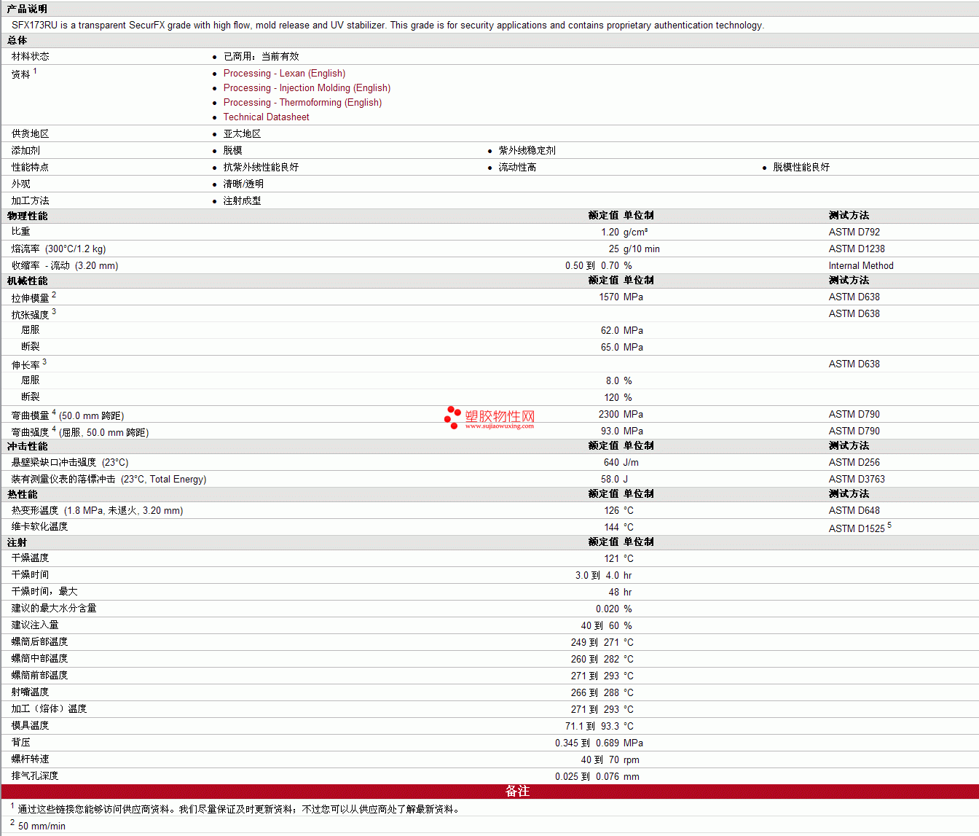Click the red 备注 notes banner

click(489, 792)
